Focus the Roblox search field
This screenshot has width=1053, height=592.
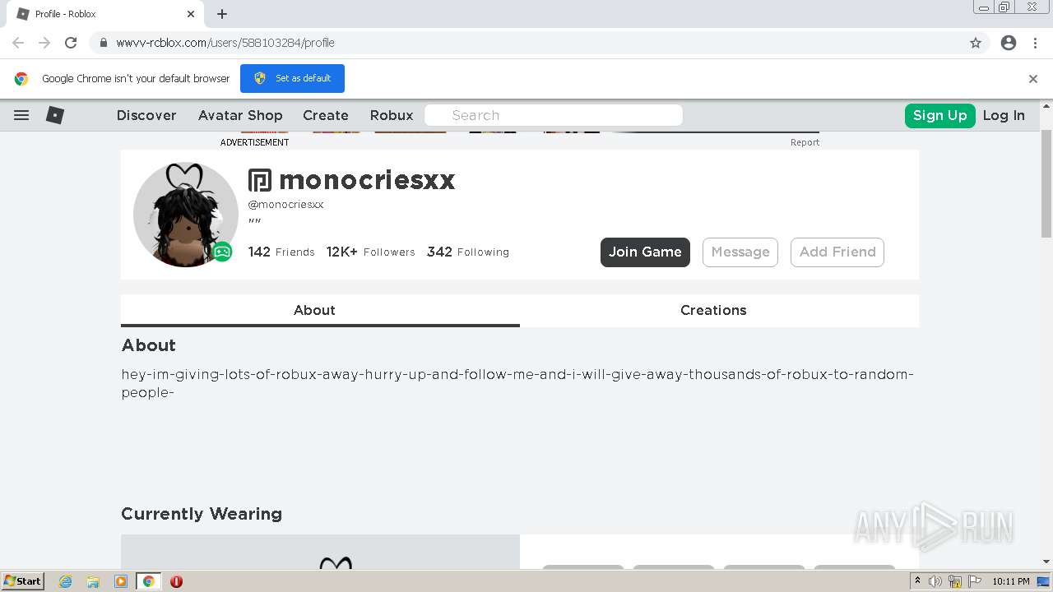tap(554, 115)
